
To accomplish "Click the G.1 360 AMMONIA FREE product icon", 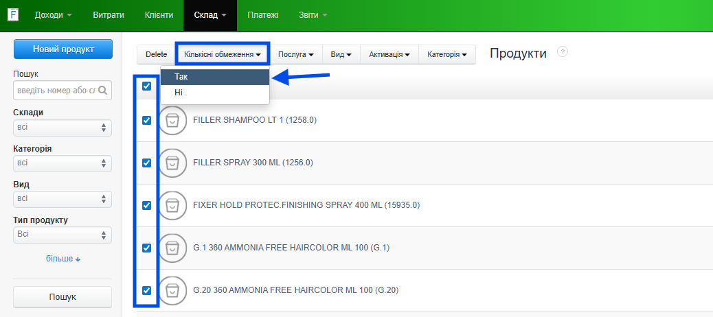I will pyautogui.click(x=172, y=248).
